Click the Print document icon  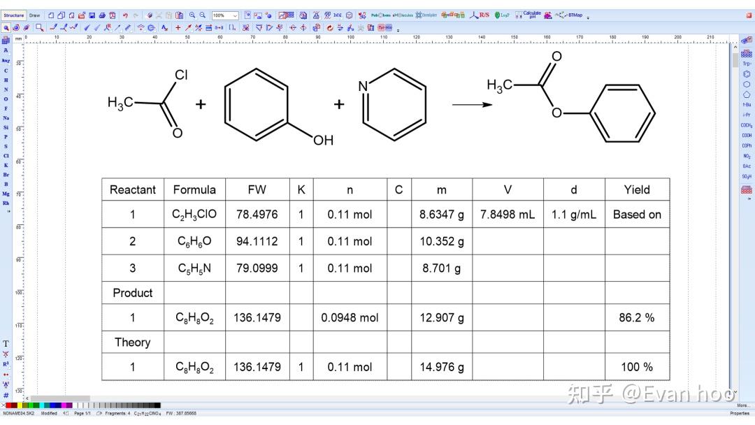click(101, 14)
